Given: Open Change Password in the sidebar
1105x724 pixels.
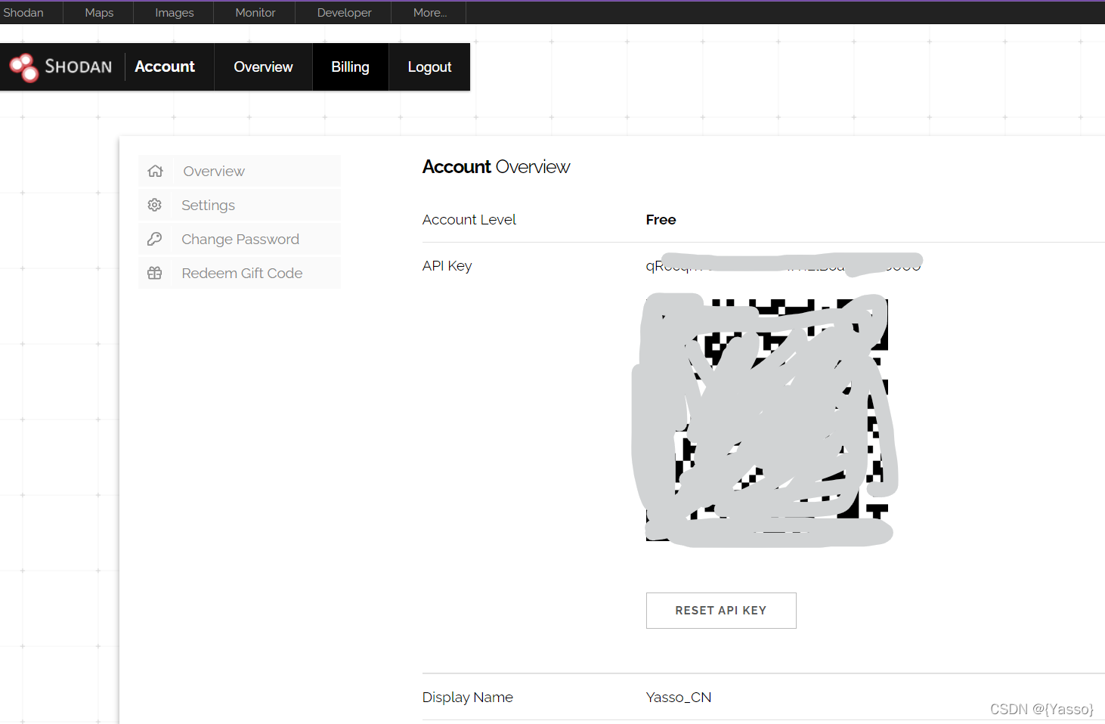Looking at the screenshot, I should pyautogui.click(x=240, y=239).
